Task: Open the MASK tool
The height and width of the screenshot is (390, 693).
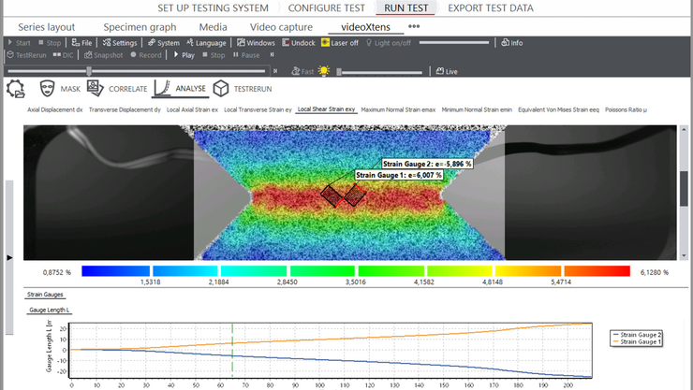Action: [x=60, y=89]
